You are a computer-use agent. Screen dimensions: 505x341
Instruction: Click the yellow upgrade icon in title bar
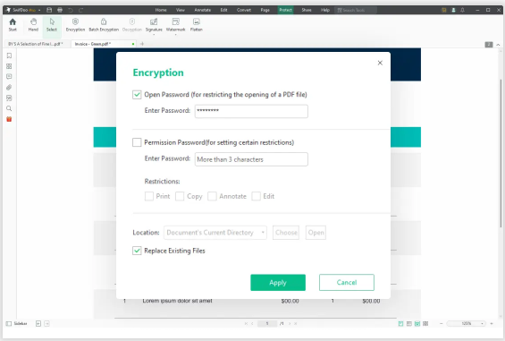point(444,10)
